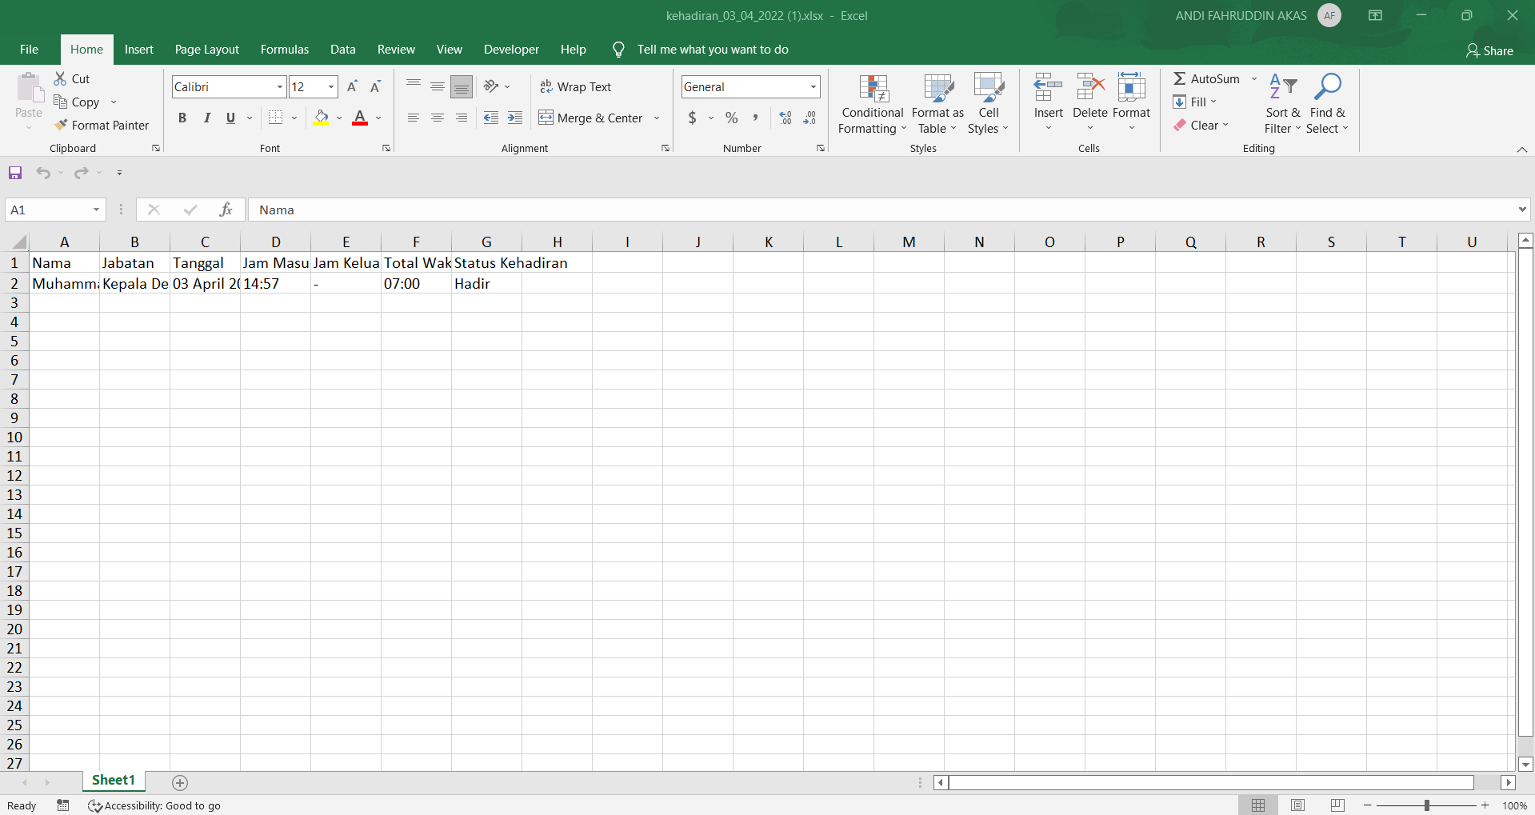Image resolution: width=1535 pixels, height=815 pixels.
Task: Toggle Italic formatting
Action: pyautogui.click(x=206, y=118)
